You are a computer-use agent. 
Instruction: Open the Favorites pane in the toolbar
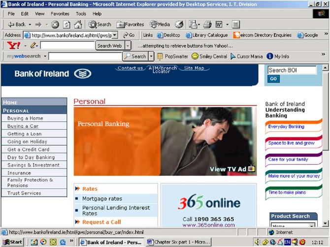(x=130, y=25)
